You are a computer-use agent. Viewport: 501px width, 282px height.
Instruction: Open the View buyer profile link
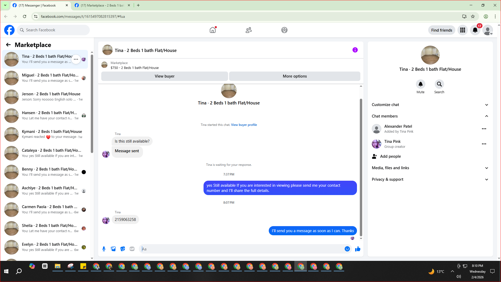click(244, 125)
